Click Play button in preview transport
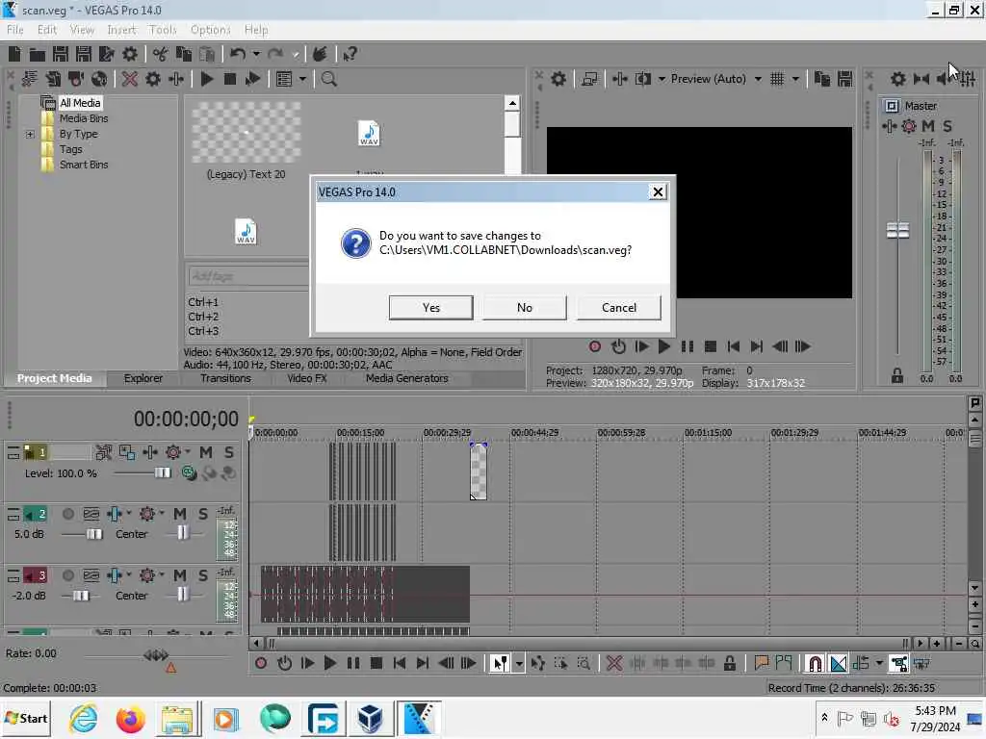Screen dimensions: 986x739 [x=664, y=346]
